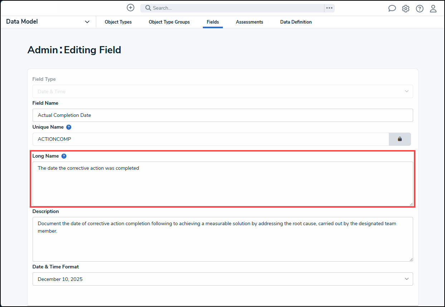Screen dimensions: 445x307
Task: Click in the Description text area
Action: point(222,244)
